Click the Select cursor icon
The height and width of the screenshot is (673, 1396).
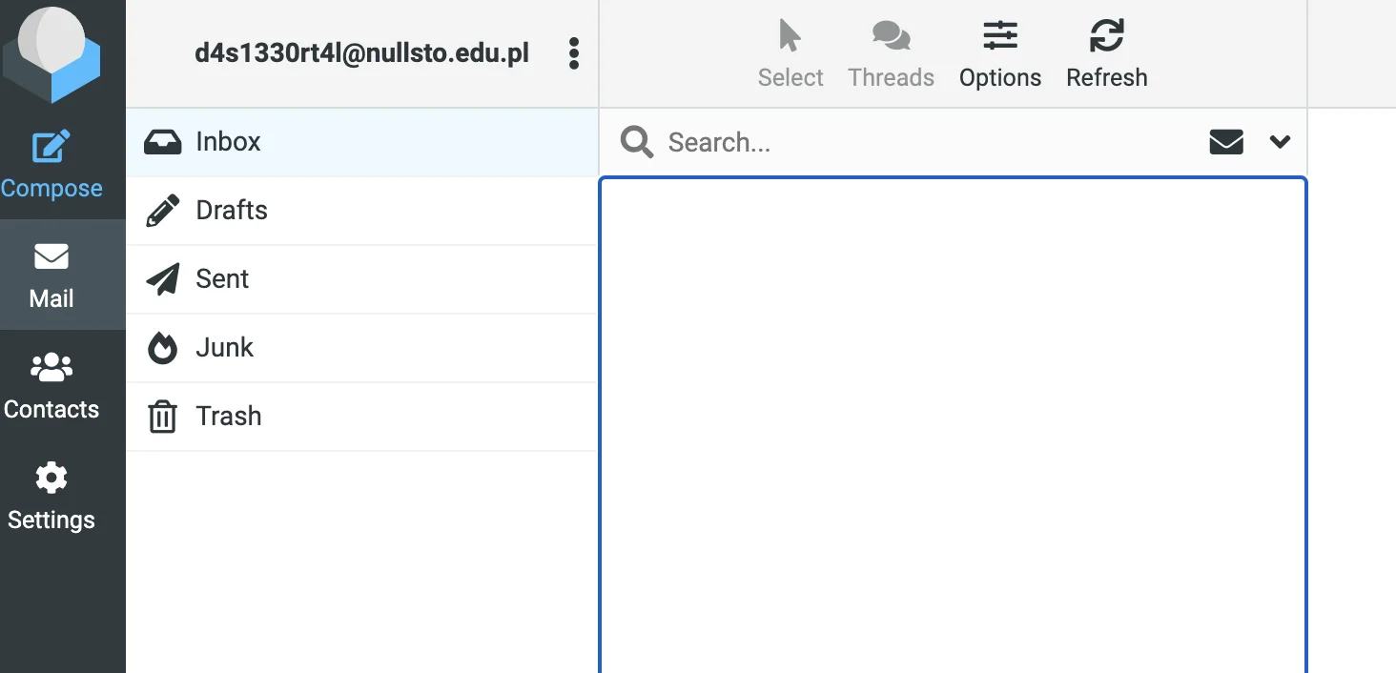click(x=790, y=35)
